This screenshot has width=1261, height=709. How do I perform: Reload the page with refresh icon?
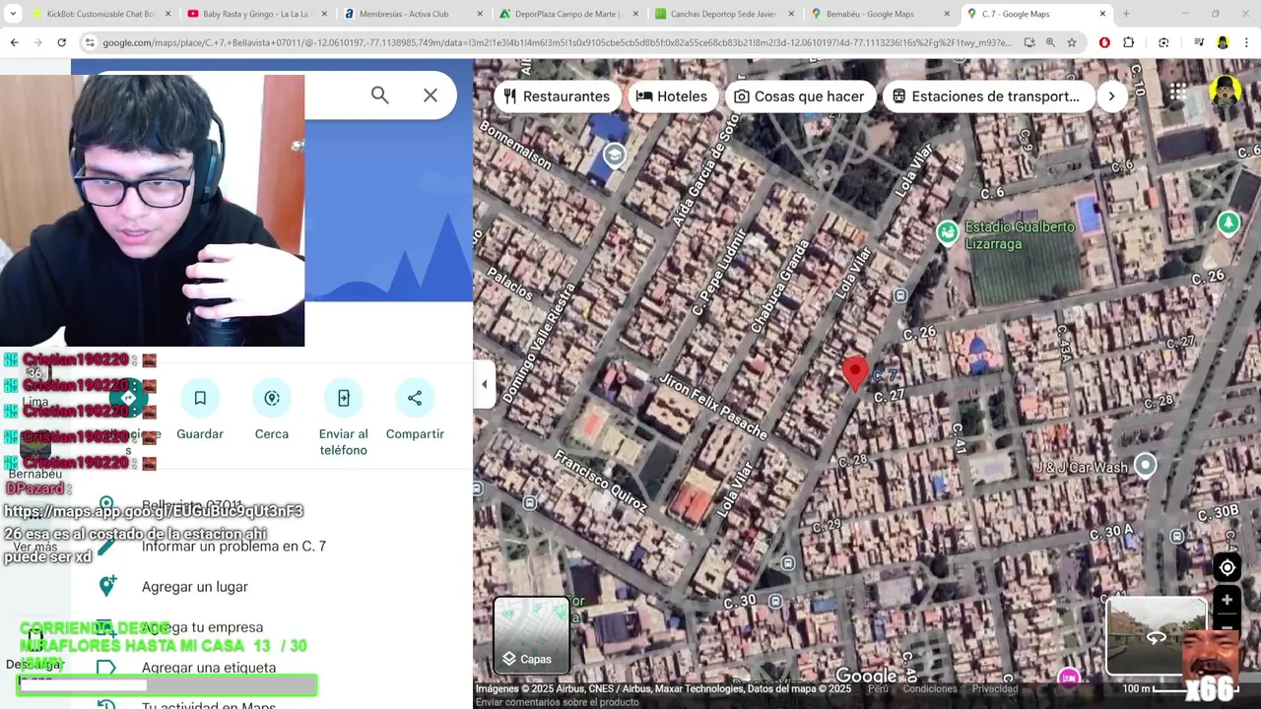(61, 42)
